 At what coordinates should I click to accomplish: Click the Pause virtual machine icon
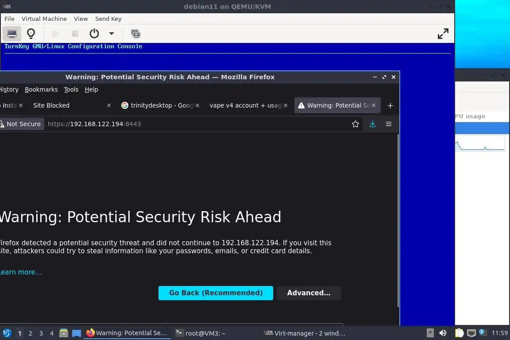click(75, 34)
